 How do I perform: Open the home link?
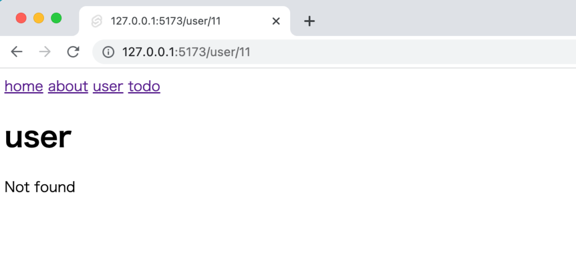tap(24, 86)
